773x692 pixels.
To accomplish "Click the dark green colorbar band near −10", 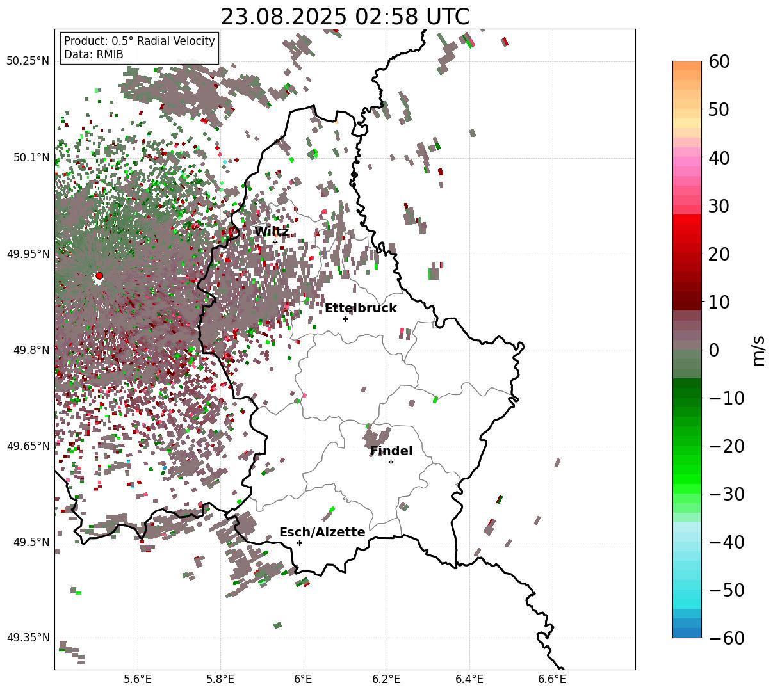I will point(687,392).
